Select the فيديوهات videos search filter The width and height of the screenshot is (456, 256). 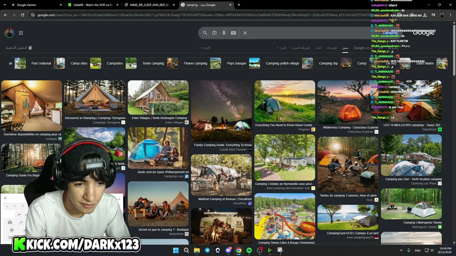point(332,48)
